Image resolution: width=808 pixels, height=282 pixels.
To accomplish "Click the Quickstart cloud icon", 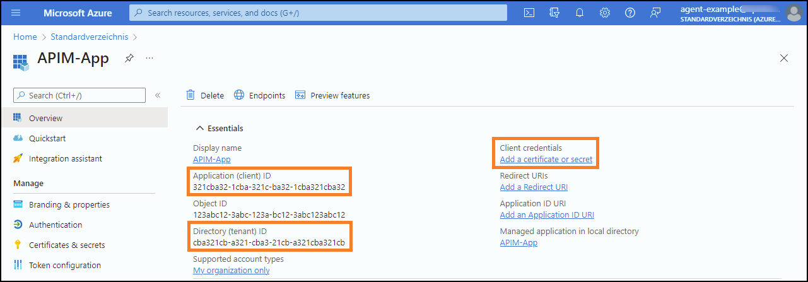I will point(18,138).
